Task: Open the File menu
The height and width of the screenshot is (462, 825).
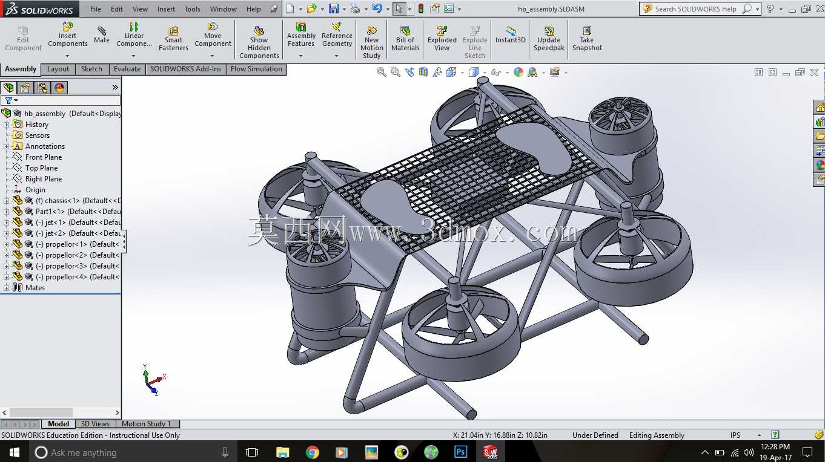Action: (x=96, y=9)
